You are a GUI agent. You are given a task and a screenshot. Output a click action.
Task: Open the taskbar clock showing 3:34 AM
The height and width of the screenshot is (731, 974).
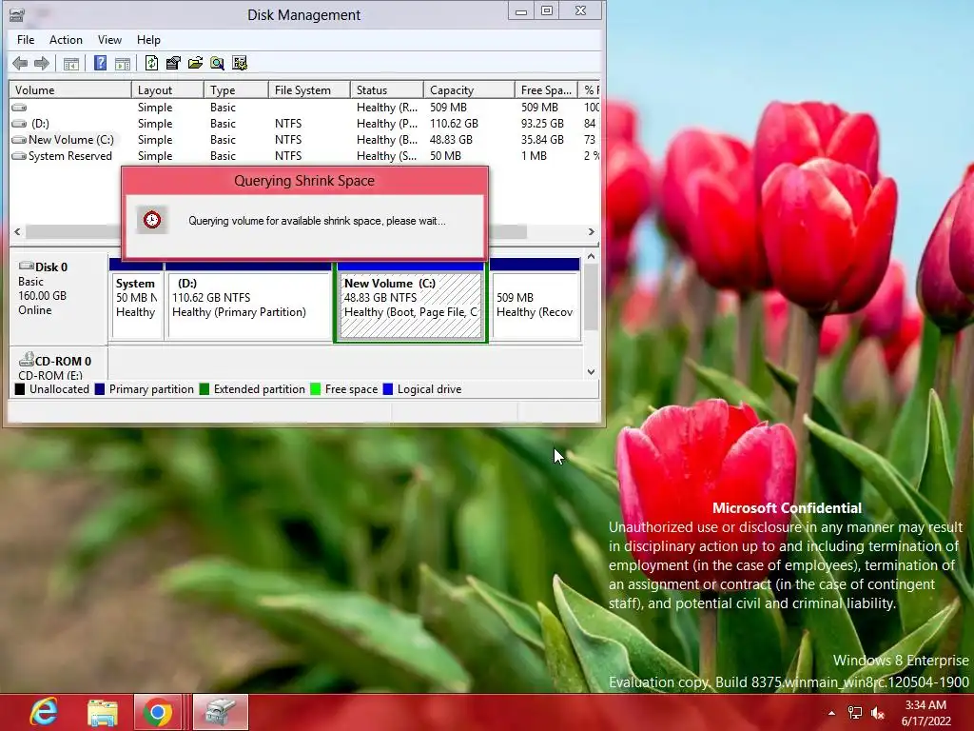click(x=925, y=713)
